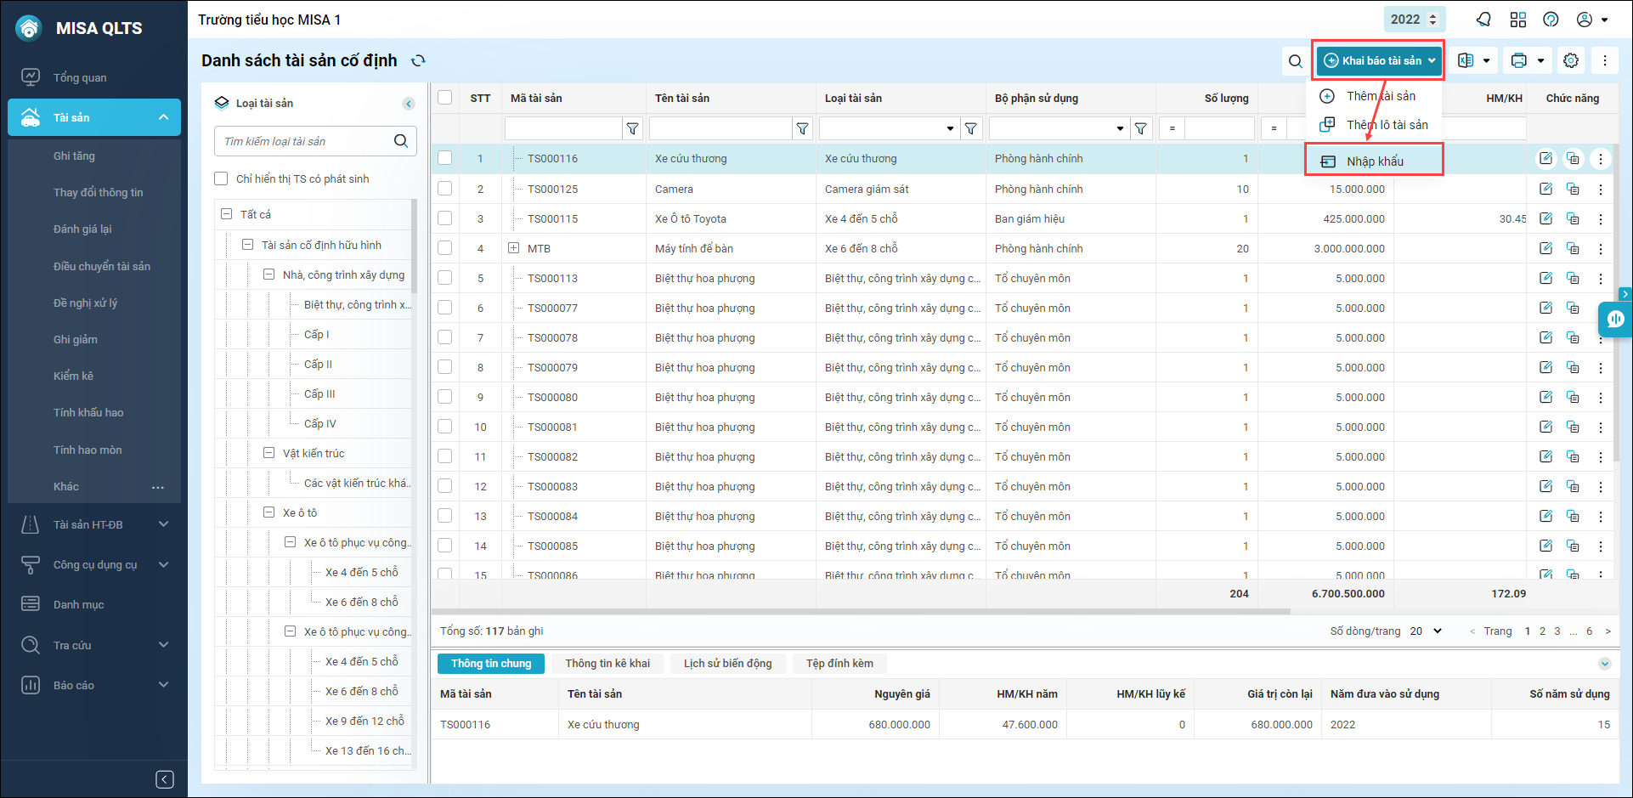Tick the checkbox for row TS000115

[x=444, y=218]
